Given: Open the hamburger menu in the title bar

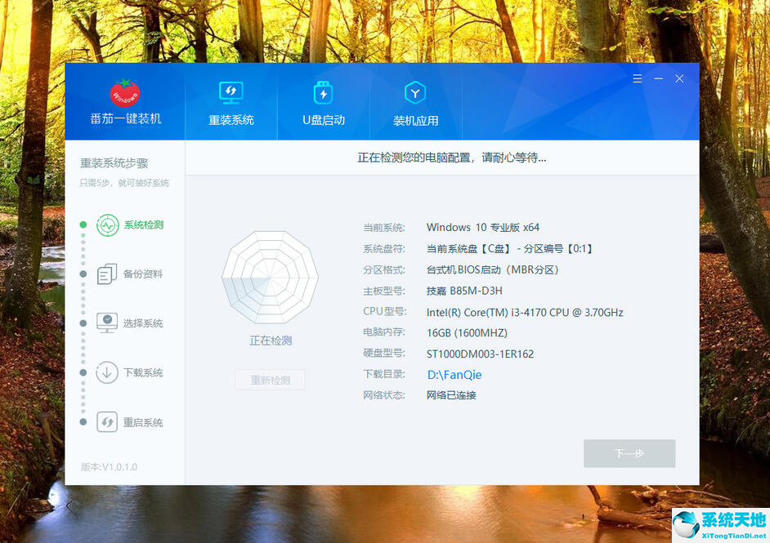Looking at the screenshot, I should point(637,78).
